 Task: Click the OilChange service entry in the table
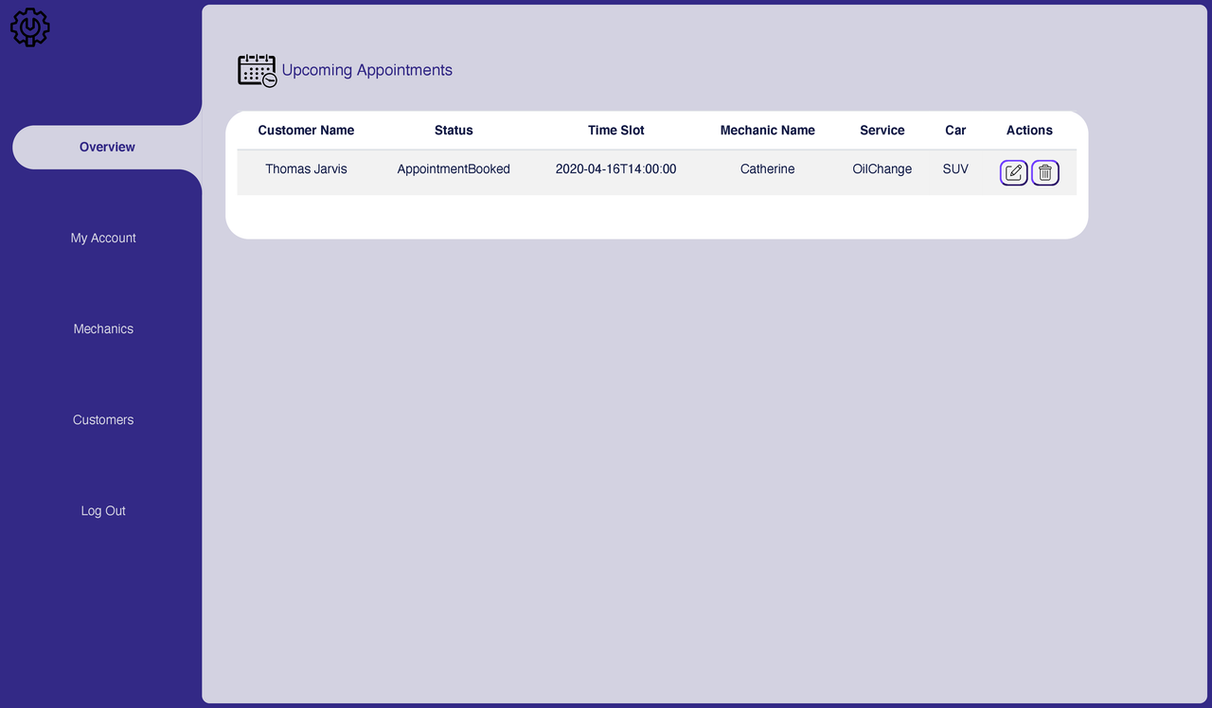882,168
